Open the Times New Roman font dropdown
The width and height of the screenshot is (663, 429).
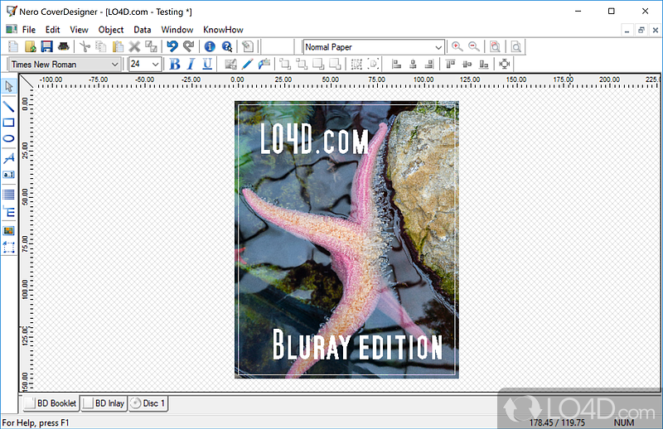114,65
